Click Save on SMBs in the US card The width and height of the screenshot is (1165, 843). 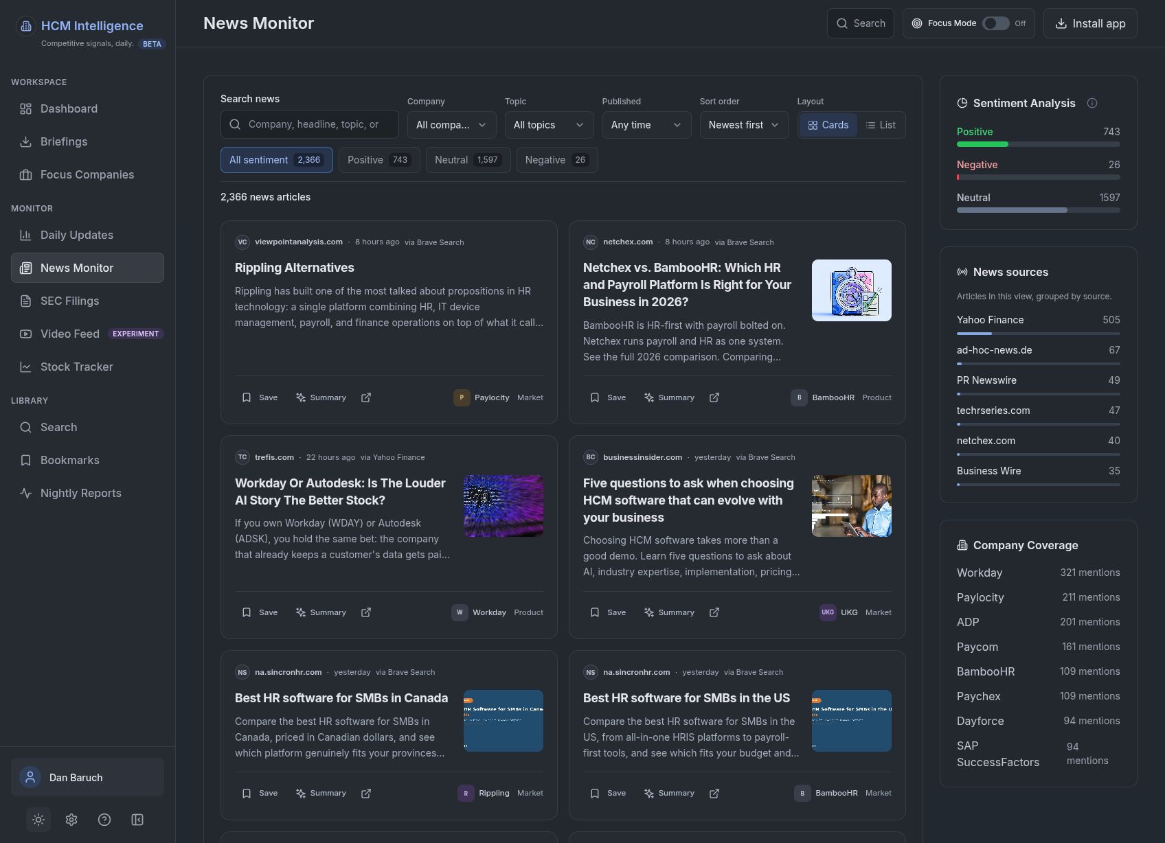pyautogui.click(x=608, y=793)
